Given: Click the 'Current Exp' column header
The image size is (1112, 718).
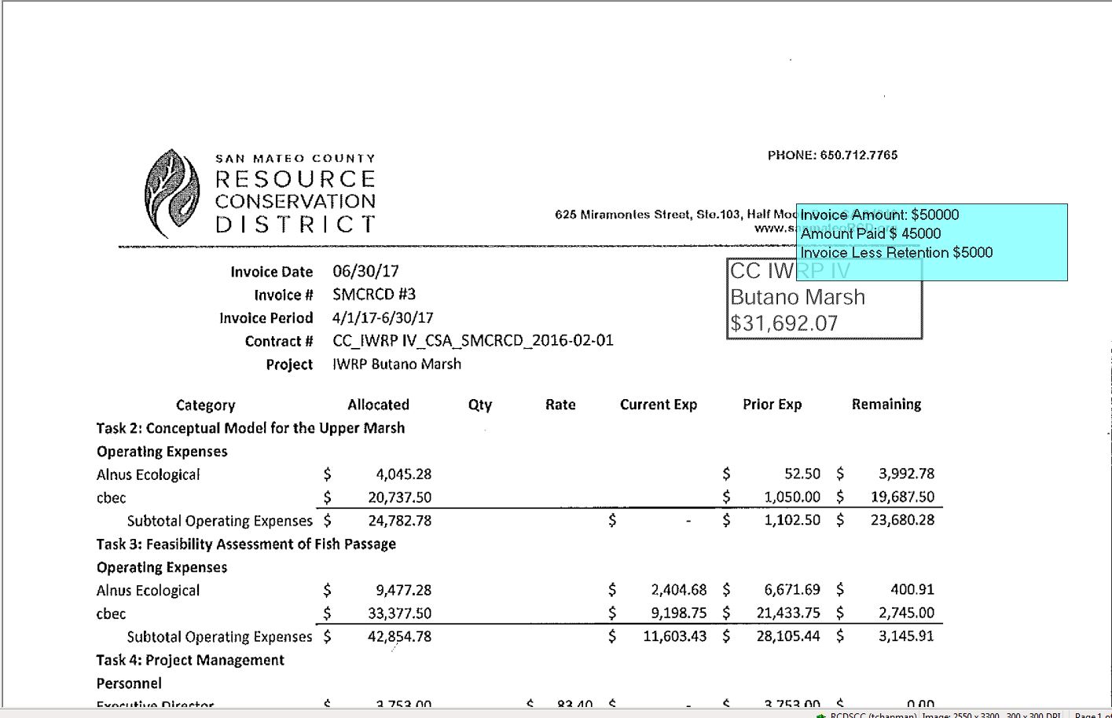Looking at the screenshot, I should [659, 405].
